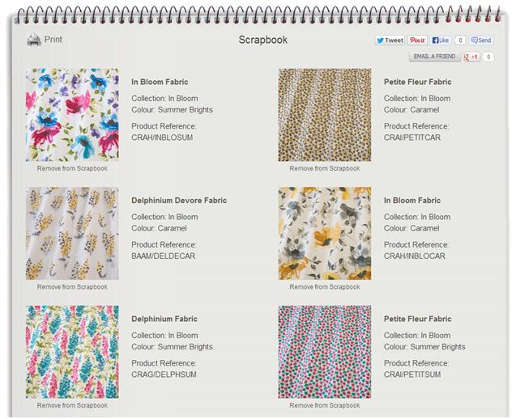Open the In Bloom Caramel fabric thumbnail
The width and height of the screenshot is (516, 419).
coord(325,233)
